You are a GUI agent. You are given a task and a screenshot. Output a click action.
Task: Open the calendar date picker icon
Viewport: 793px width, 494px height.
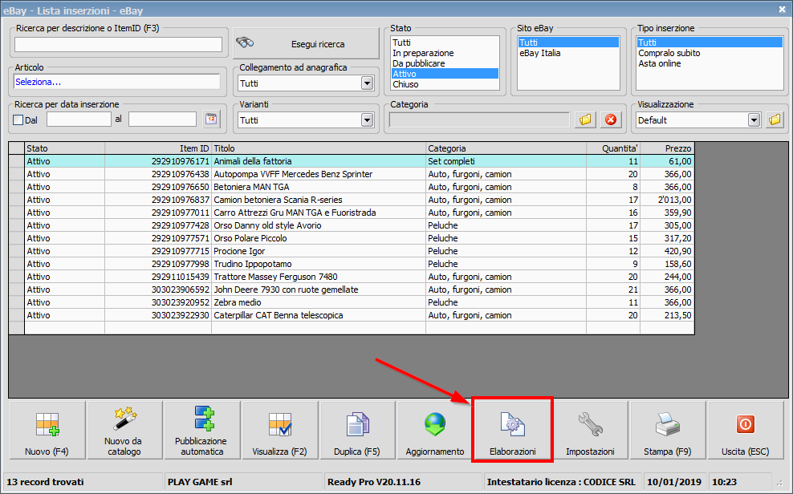[x=211, y=119]
